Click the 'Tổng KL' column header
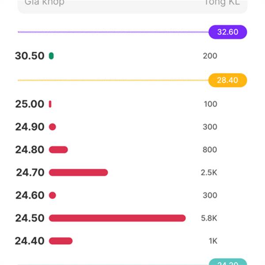265x265 pixels. 222,3
